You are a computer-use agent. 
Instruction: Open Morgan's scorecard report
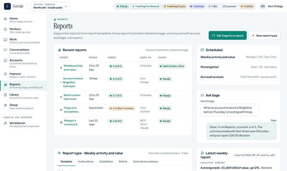(70, 122)
